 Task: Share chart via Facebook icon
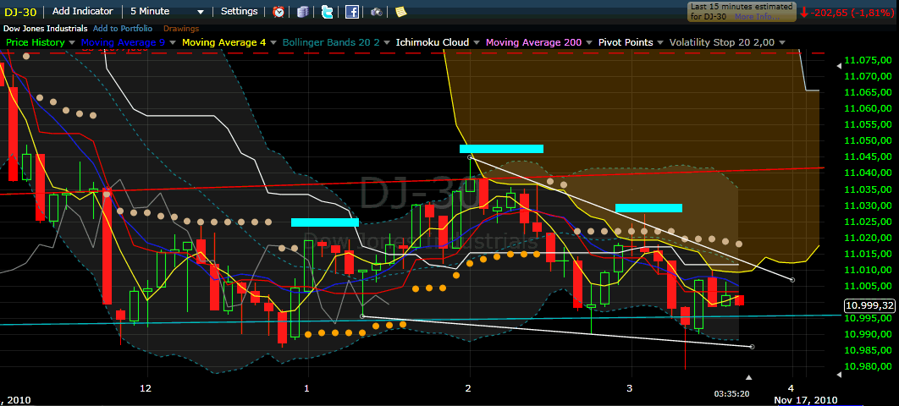[352, 12]
